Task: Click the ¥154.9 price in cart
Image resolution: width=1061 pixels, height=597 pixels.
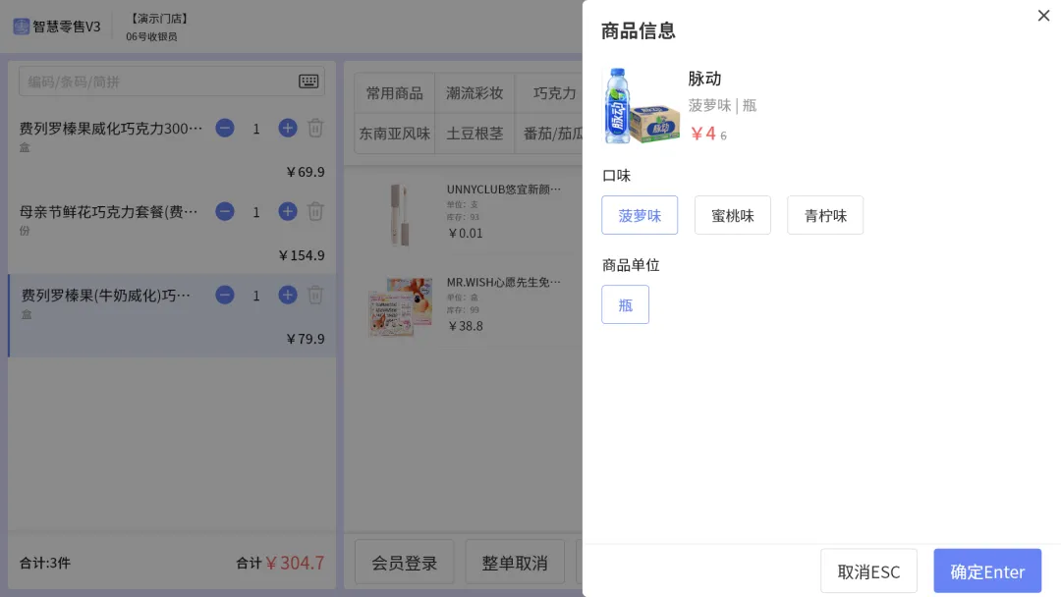Action: tap(302, 255)
